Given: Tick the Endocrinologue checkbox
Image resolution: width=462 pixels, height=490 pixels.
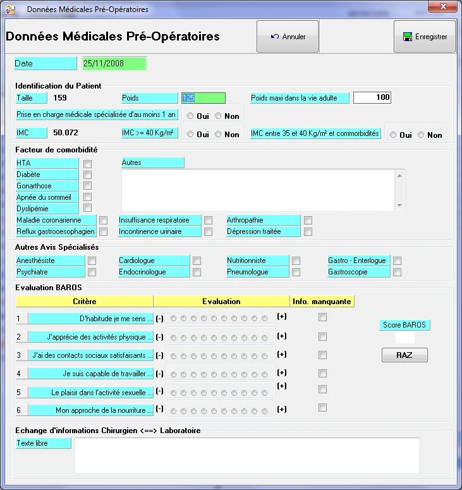Looking at the screenshot, I should point(197,273).
